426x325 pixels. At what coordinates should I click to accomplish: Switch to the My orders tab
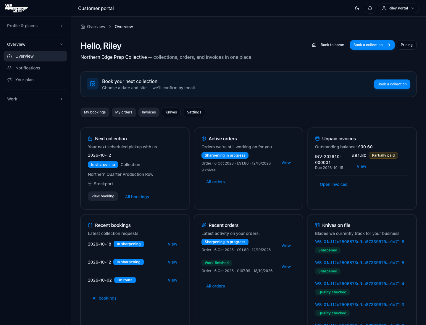point(124,112)
